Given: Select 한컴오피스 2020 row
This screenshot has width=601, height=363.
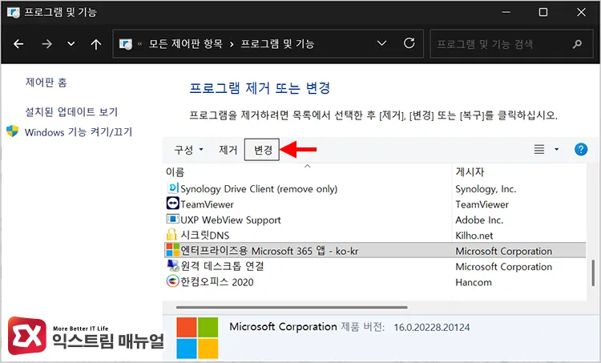Looking at the screenshot, I should (x=375, y=282).
